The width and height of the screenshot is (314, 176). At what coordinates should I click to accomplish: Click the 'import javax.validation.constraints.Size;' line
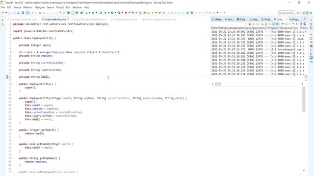(x=43, y=31)
